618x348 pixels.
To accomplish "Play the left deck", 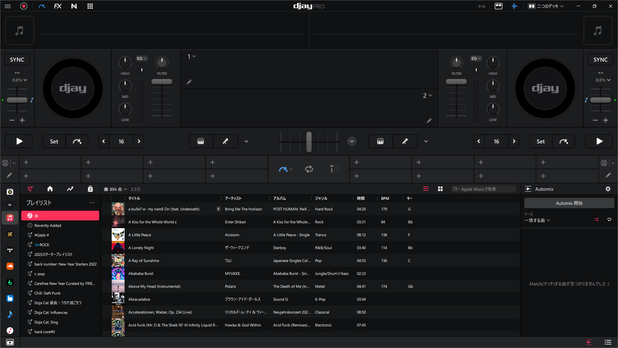I will click(x=19, y=141).
